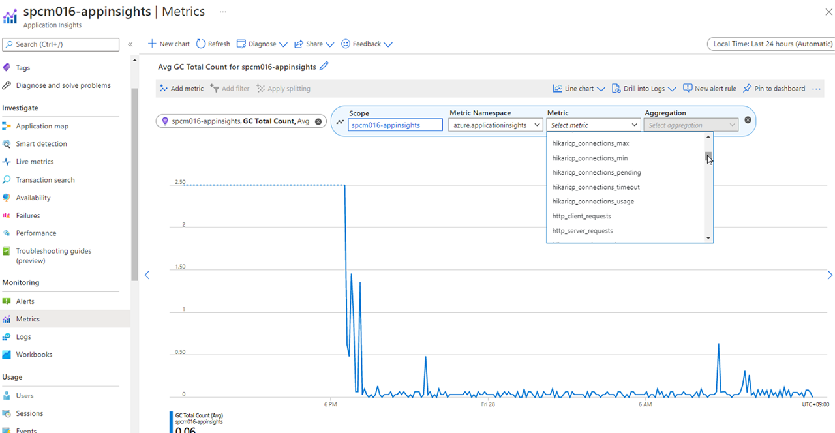The width and height of the screenshot is (835, 433).
Task: Open chart more options ellipsis
Action: coord(816,89)
